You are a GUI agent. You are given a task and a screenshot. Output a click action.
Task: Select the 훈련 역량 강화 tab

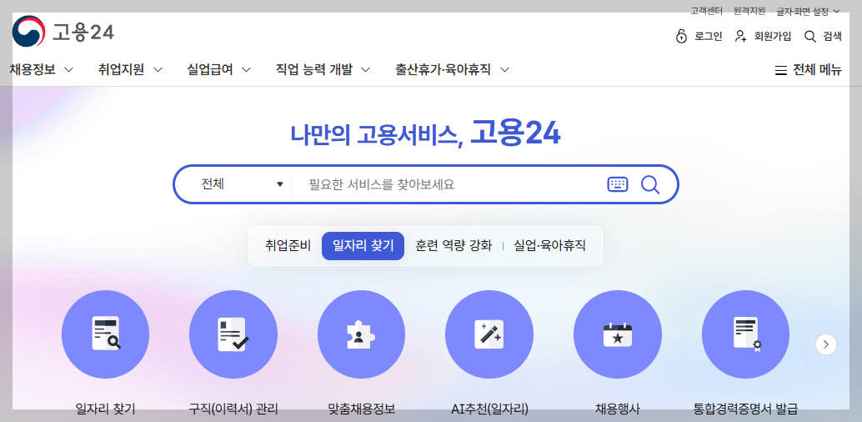pyautogui.click(x=454, y=245)
